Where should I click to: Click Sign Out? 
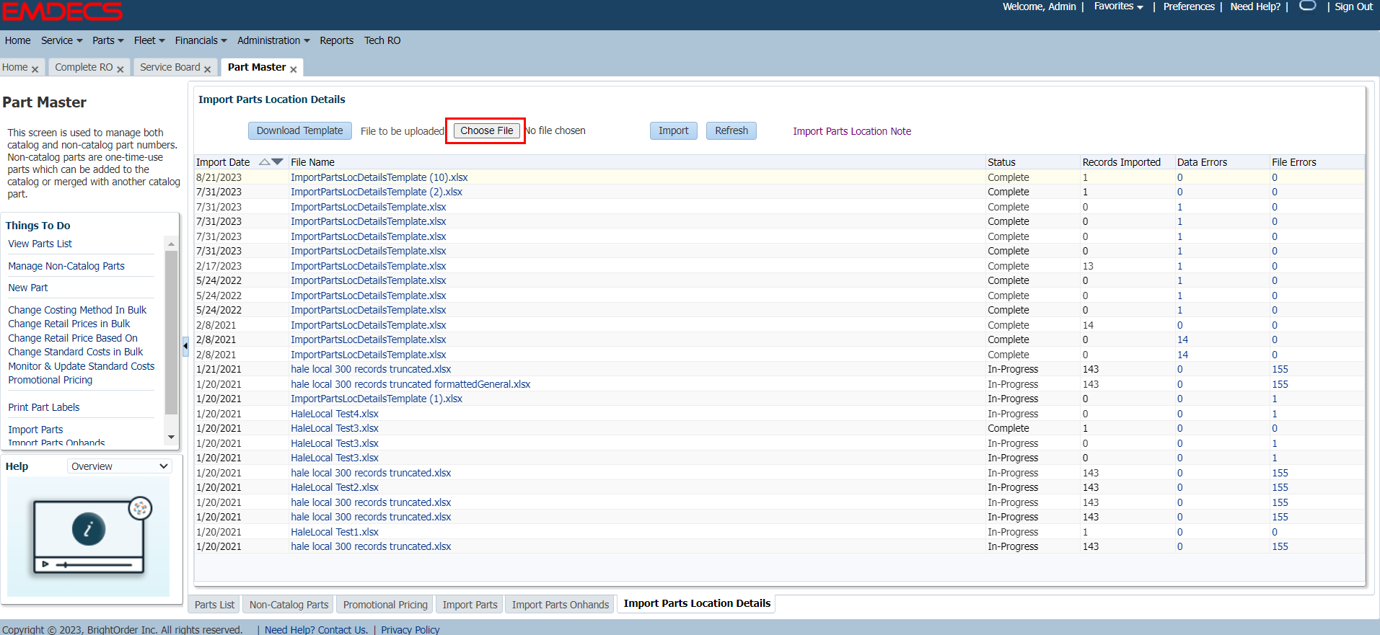pos(1353,6)
